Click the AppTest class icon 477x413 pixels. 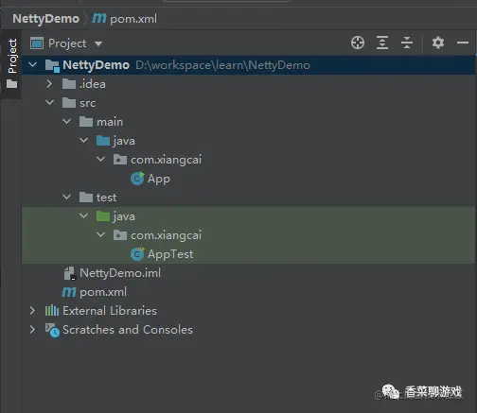click(x=137, y=254)
